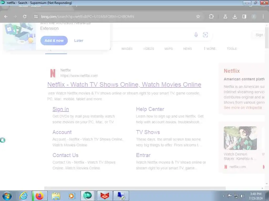The image size is (269, 201).
Task: Open the profile avatar button
Action: coord(254,16)
